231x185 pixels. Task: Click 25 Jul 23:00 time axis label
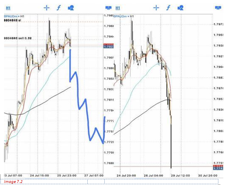67,176
